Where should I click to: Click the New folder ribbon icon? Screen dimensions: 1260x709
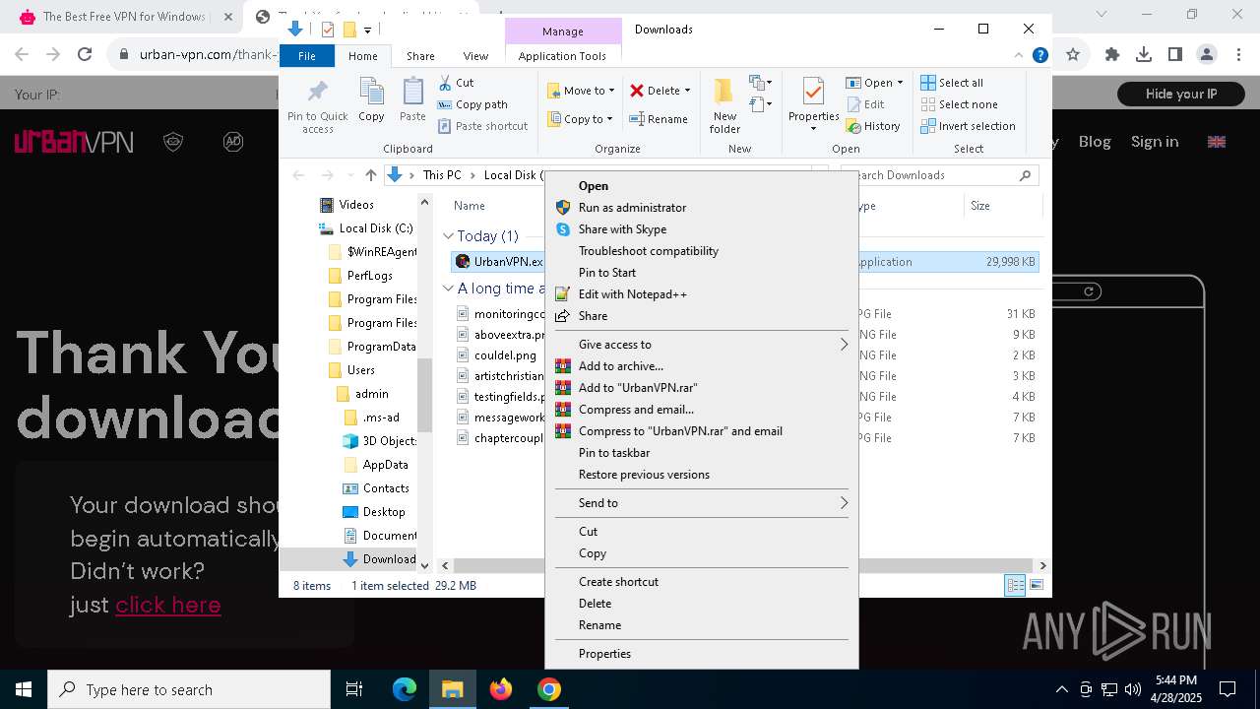724,105
